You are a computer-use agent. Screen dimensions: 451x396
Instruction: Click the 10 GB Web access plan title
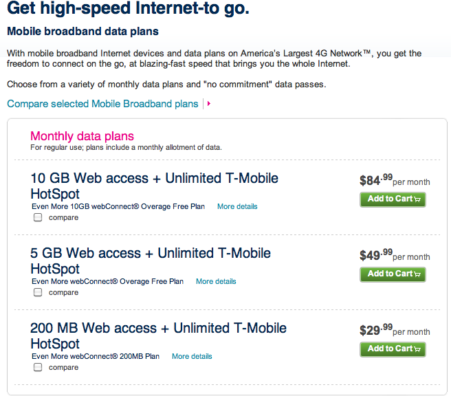tap(154, 186)
